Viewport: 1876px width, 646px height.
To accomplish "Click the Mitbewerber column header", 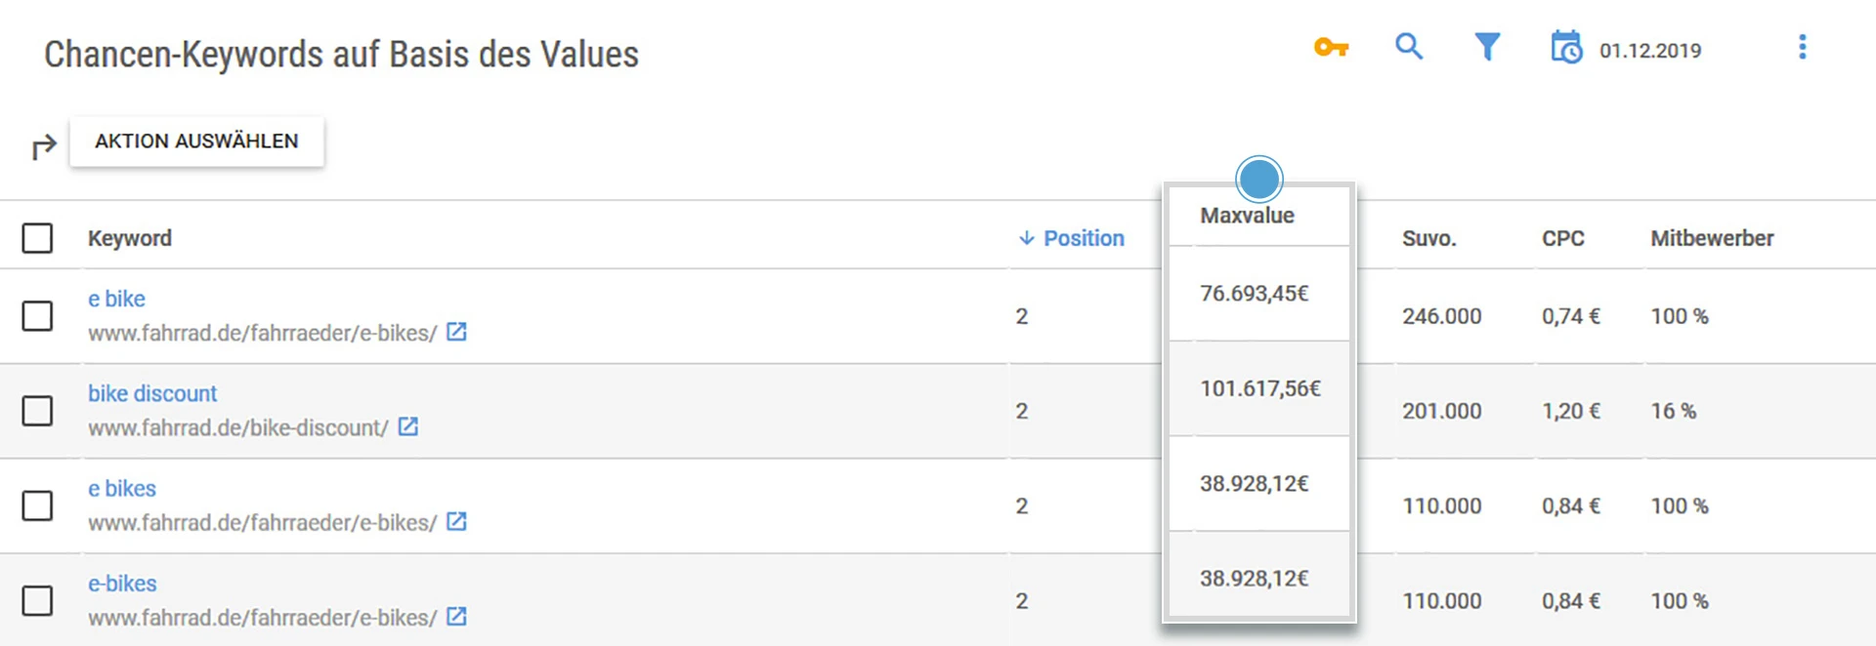I will [1712, 237].
